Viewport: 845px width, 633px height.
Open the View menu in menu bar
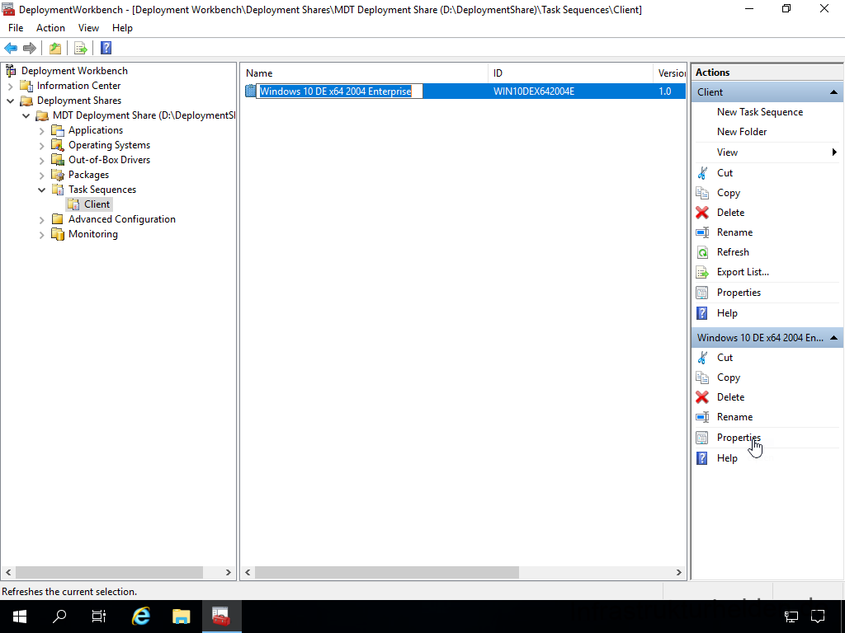[88, 28]
